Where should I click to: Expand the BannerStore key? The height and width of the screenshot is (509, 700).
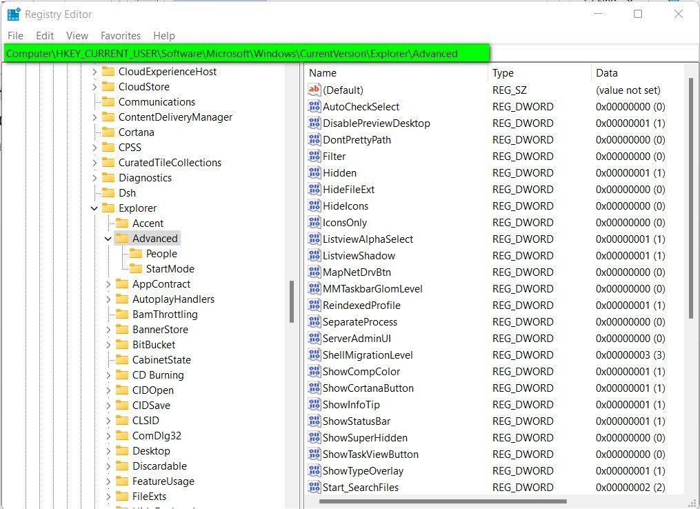click(108, 330)
